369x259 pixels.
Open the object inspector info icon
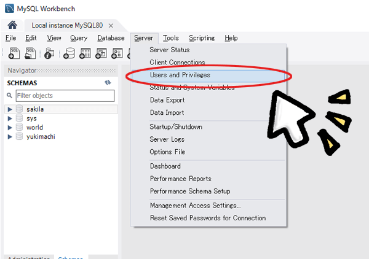(x=49, y=53)
